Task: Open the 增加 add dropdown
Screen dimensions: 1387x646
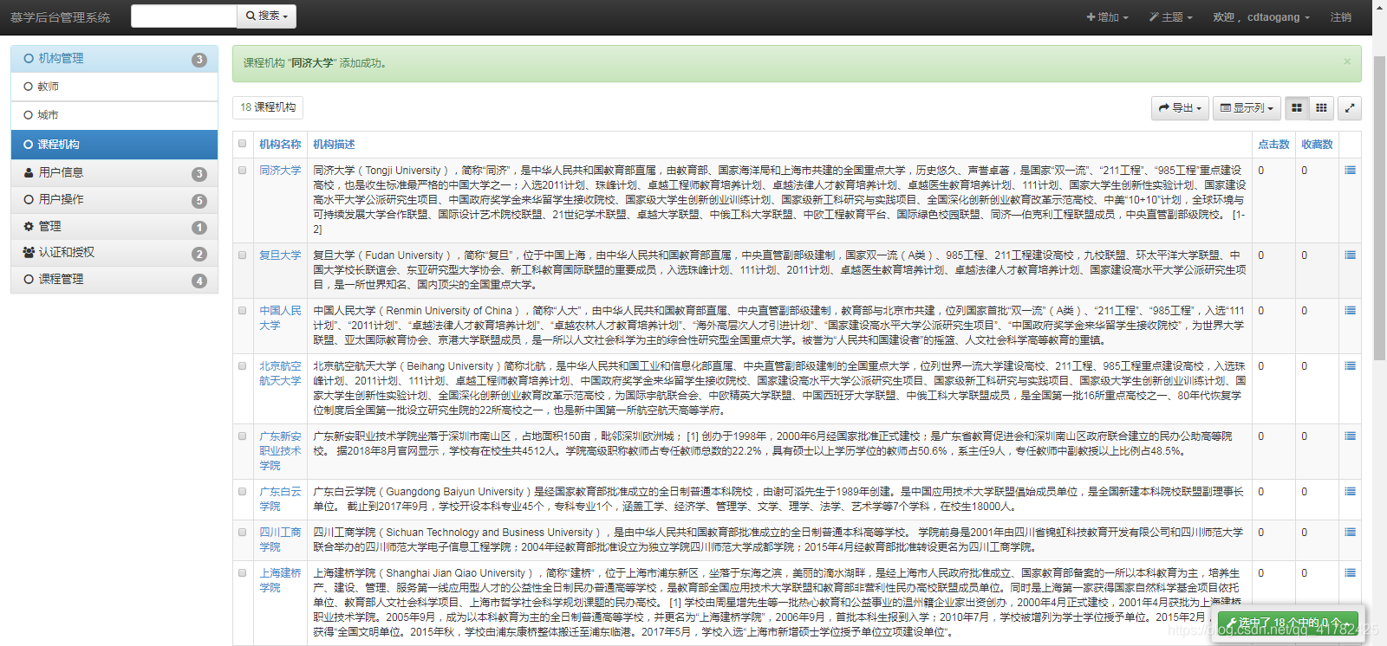Action: 1107,17
